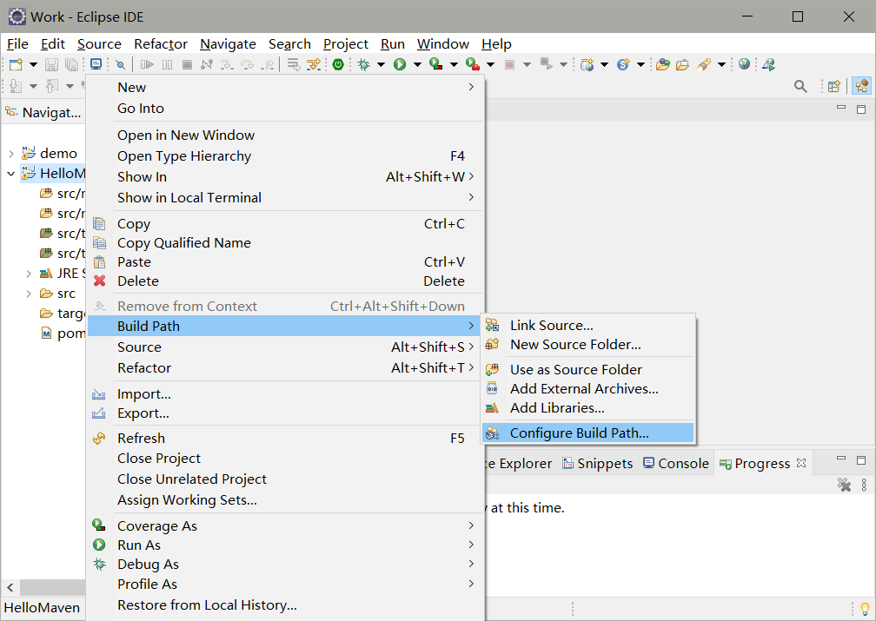
Task: Click the magnifier Quick Access search icon
Action: 800,86
